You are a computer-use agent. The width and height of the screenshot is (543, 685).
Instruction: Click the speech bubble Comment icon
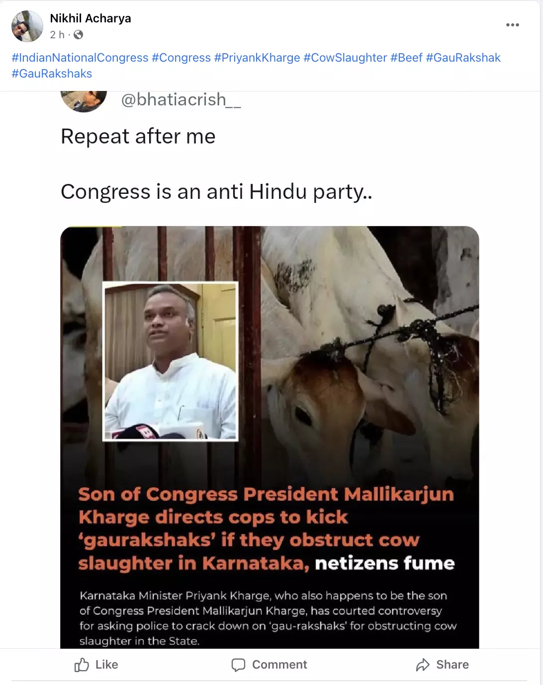pyautogui.click(x=239, y=665)
